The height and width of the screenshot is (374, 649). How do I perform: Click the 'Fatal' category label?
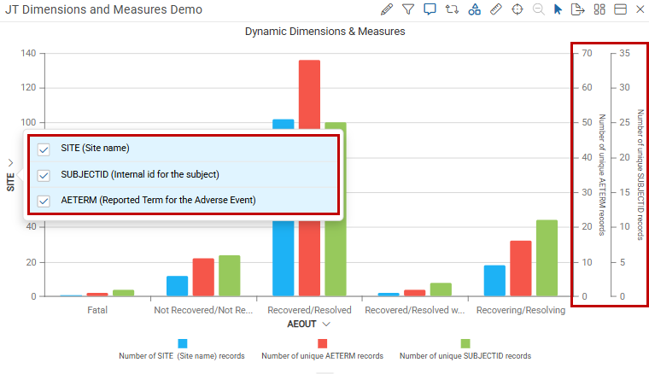[97, 310]
